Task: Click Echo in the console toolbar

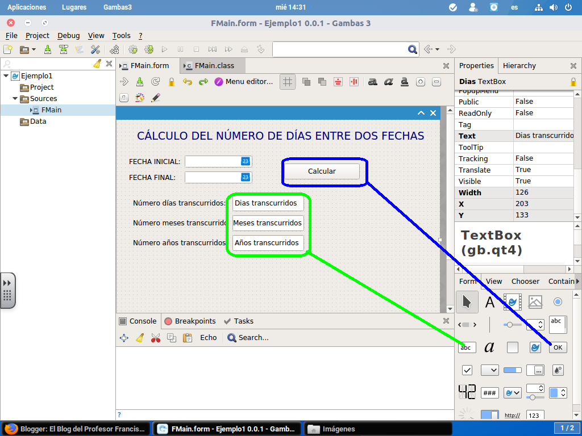Action: 208,337
